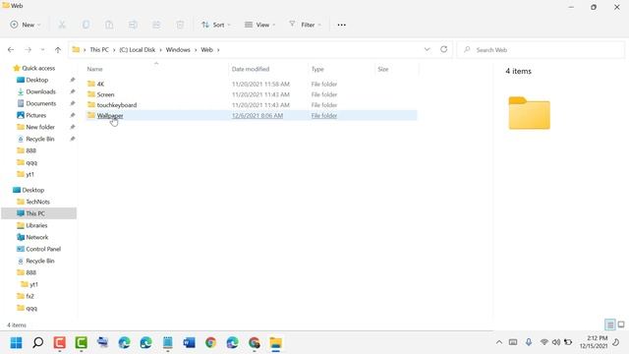The height and width of the screenshot is (354, 629).
Task: Open the See more ellipsis menu
Action: [341, 25]
